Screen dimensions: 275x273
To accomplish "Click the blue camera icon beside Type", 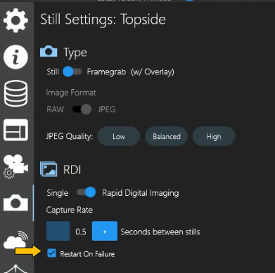I will click(49, 52).
